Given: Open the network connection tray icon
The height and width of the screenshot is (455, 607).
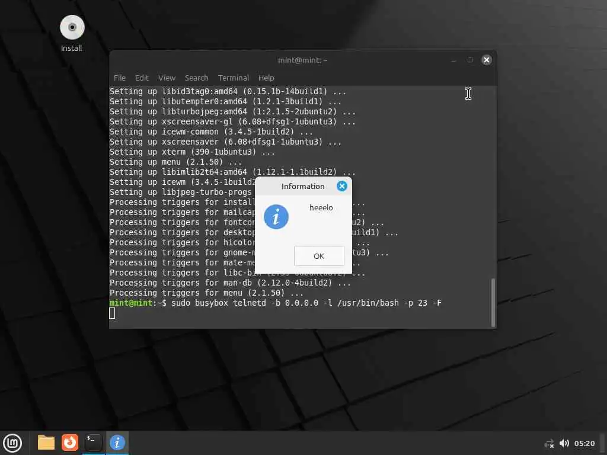Looking at the screenshot, I should click(549, 443).
